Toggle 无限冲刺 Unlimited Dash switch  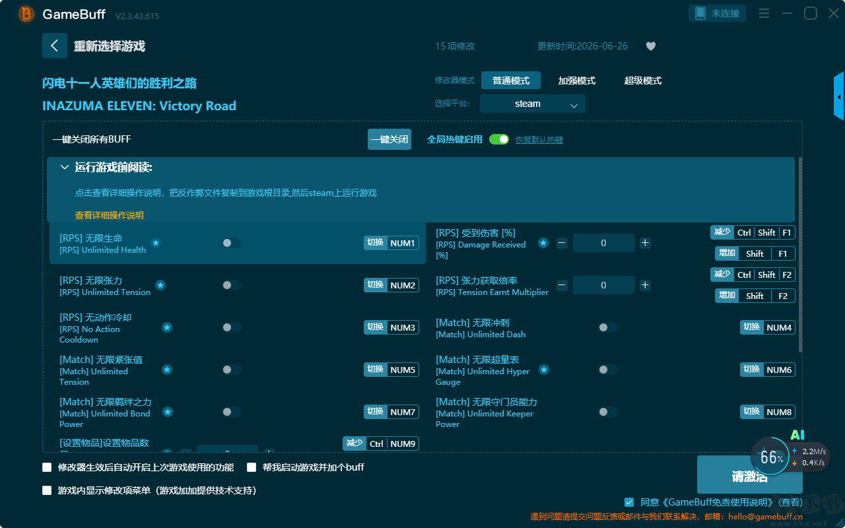tap(608, 327)
